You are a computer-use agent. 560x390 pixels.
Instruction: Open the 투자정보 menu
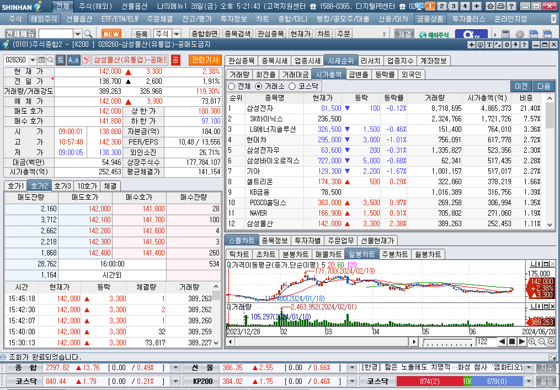[233, 19]
